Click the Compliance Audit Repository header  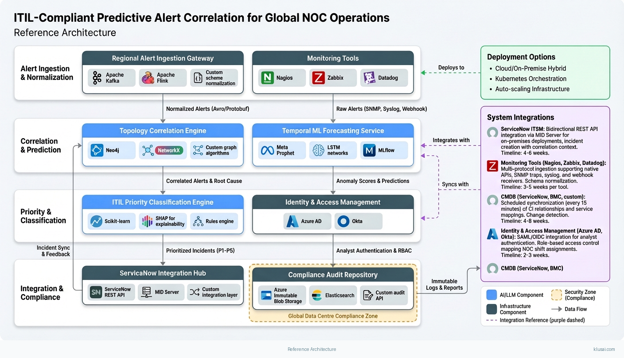click(333, 275)
